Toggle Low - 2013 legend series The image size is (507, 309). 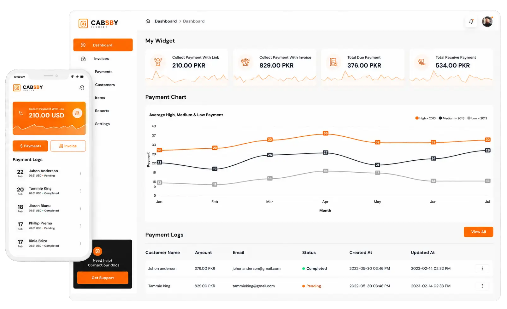coord(477,118)
